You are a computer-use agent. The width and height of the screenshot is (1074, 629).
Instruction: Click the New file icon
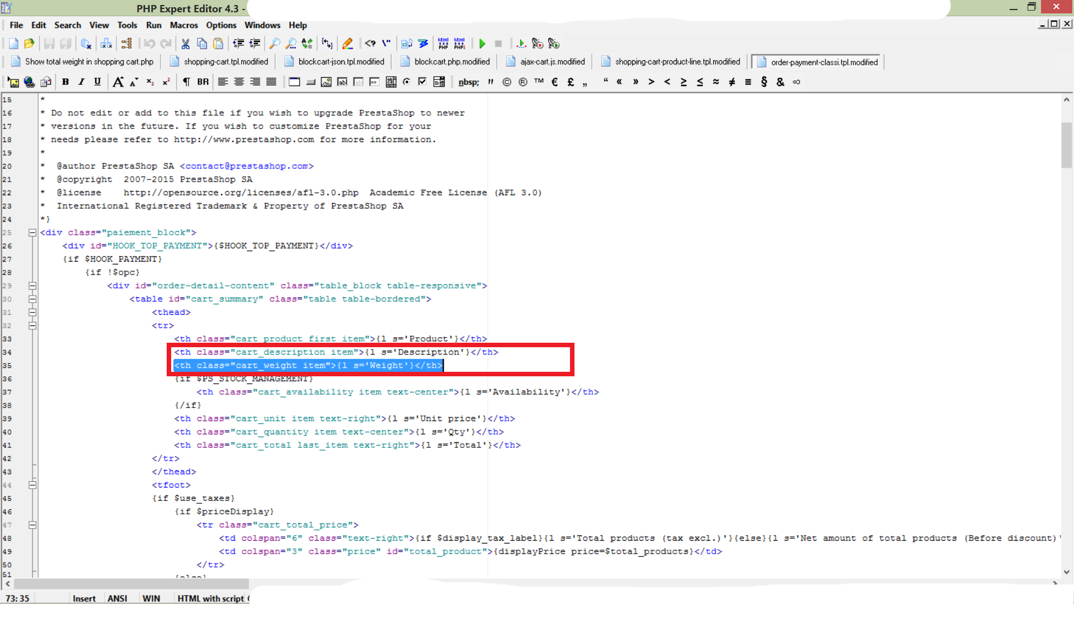[13, 44]
